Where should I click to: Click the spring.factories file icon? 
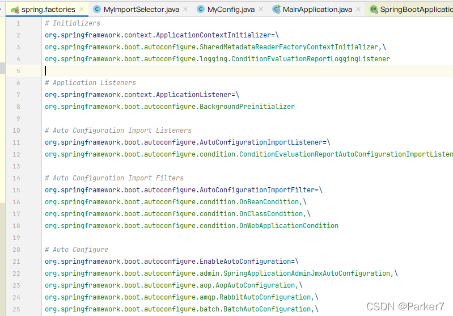pos(15,10)
